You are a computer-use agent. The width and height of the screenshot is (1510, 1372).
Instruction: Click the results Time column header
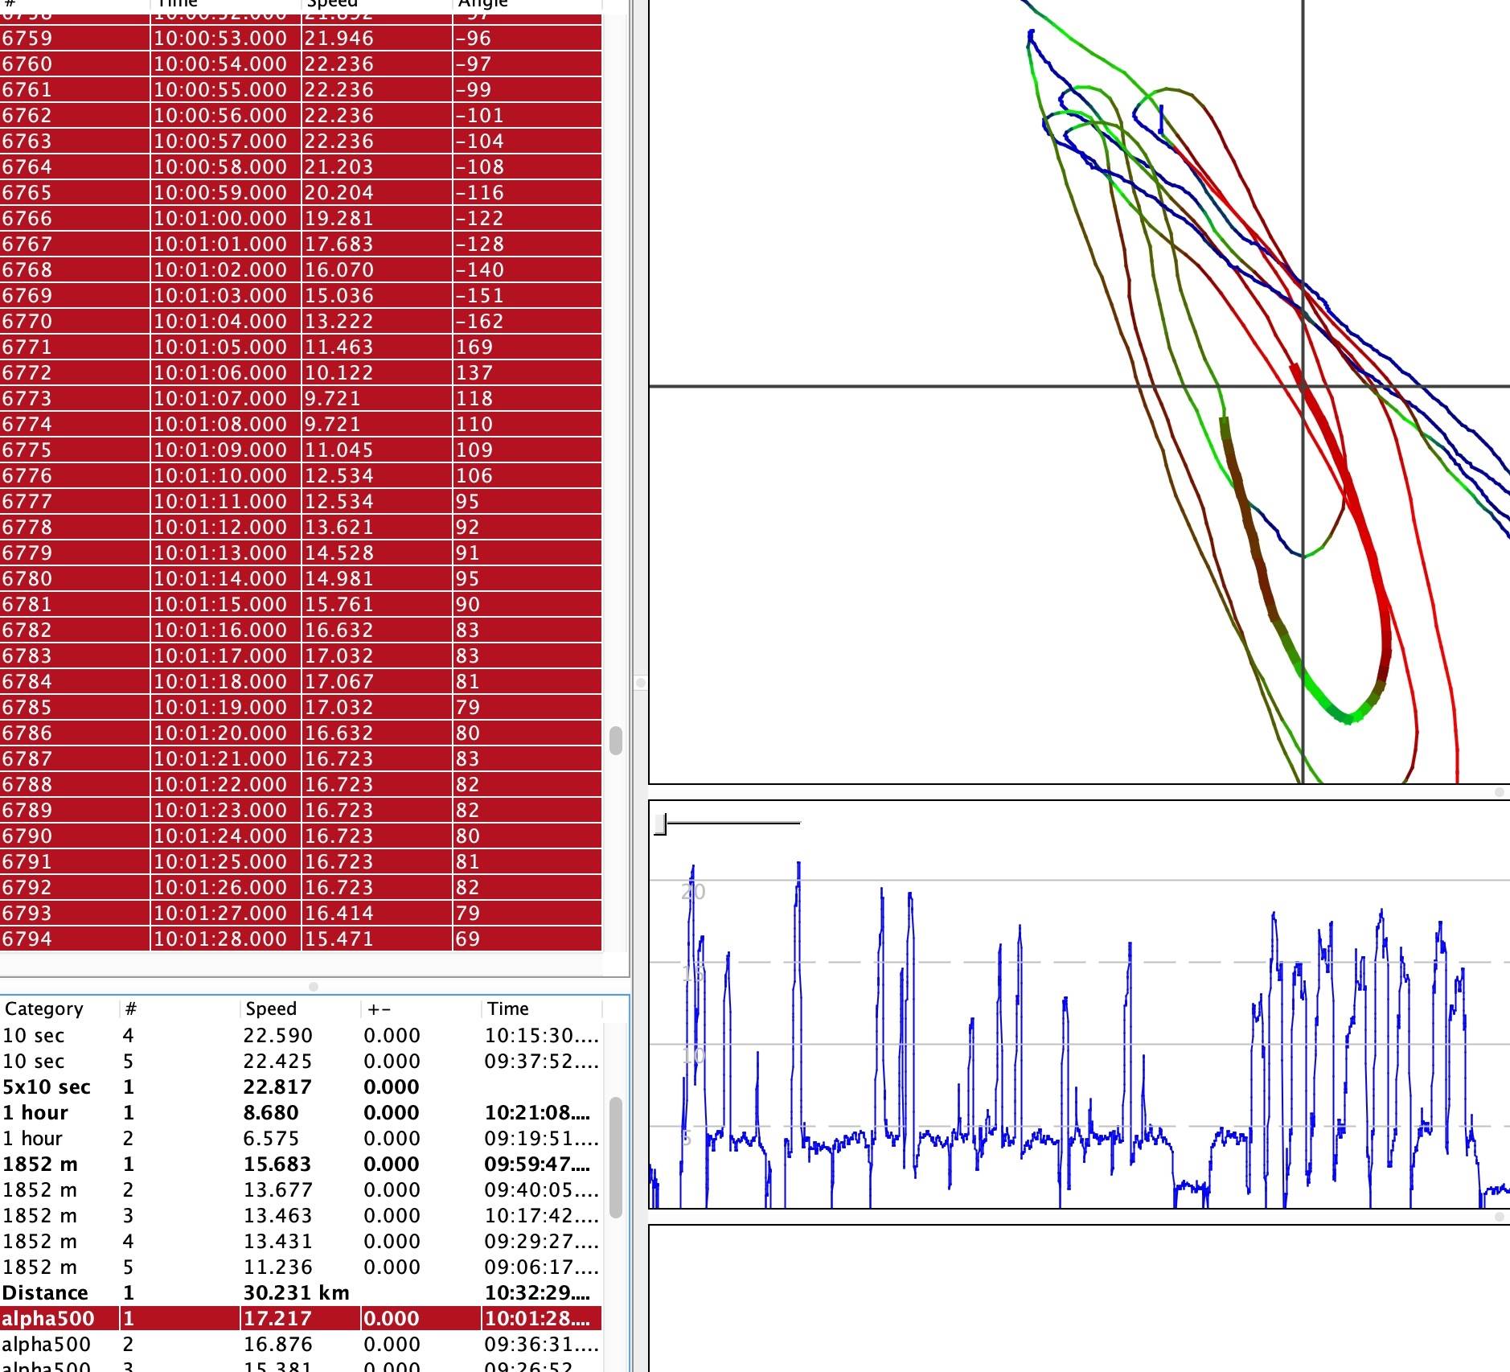tap(508, 1008)
